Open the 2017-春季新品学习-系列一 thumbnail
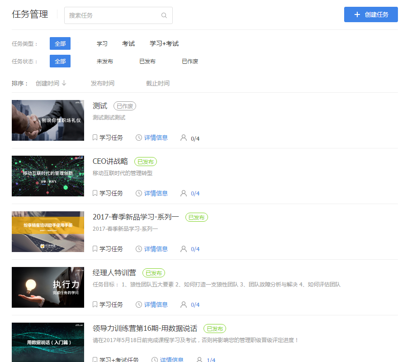The height and width of the screenshot is (362, 407). (x=48, y=232)
